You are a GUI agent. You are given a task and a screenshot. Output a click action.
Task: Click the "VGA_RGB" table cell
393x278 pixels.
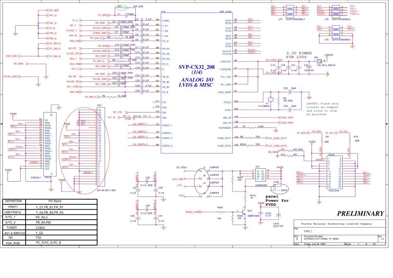pos(12,243)
